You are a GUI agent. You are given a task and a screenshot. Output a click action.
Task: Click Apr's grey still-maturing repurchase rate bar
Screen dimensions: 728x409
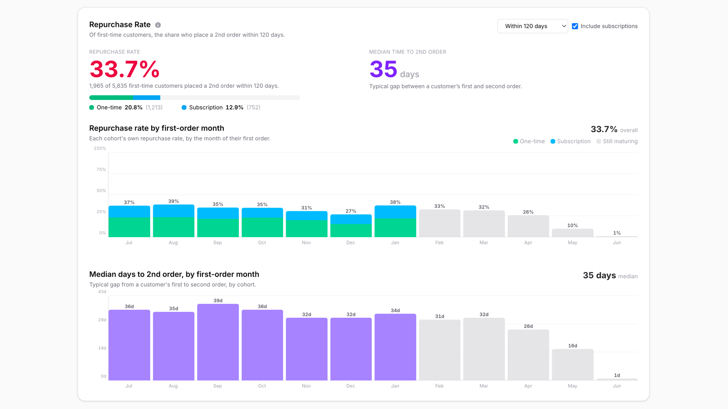tap(528, 226)
